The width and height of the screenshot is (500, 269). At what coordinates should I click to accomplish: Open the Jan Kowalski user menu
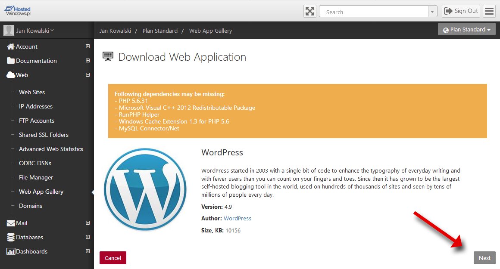pyautogui.click(x=35, y=31)
